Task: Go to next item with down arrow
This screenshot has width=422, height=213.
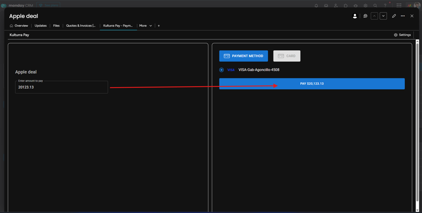Action: [x=383, y=16]
